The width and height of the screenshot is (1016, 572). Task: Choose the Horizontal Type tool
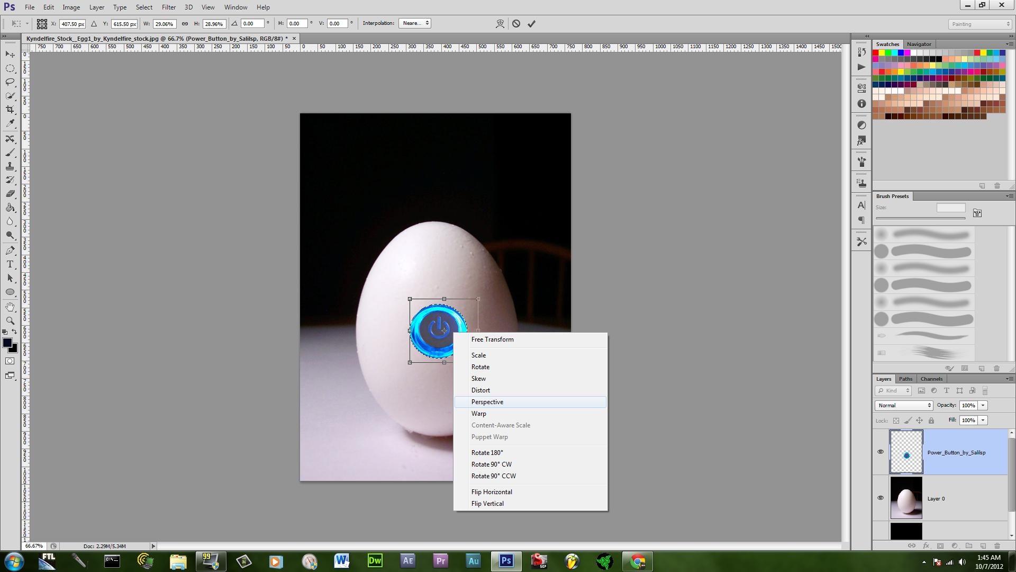coord(10,264)
